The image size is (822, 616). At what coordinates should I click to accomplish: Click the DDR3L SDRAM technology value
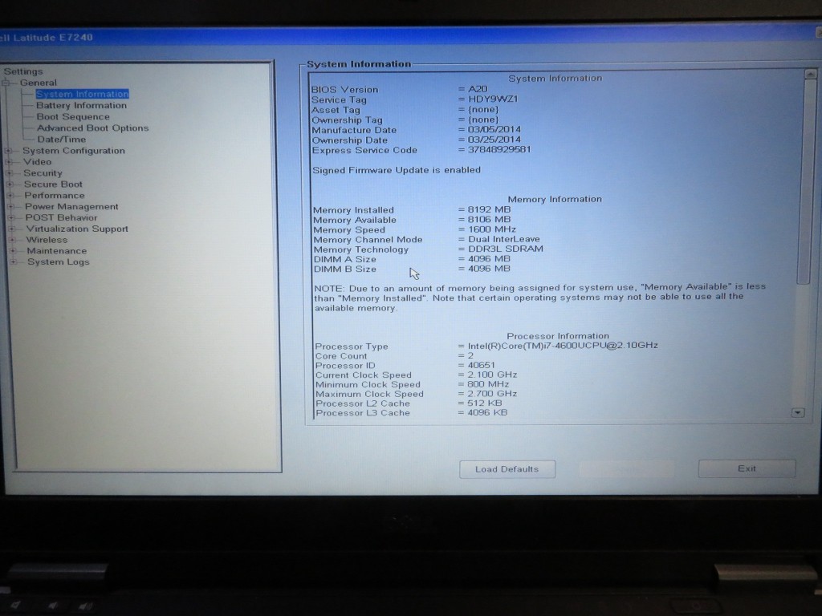pyautogui.click(x=506, y=249)
